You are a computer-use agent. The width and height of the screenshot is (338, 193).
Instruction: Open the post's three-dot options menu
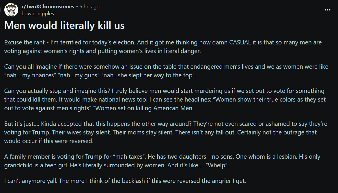click(x=327, y=10)
